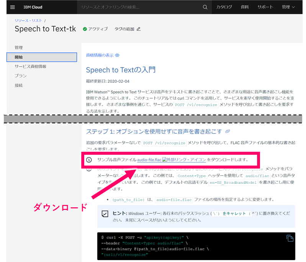Click the "{url}/v1/recognize" code line
The width and height of the screenshot is (306, 262).
[124, 255]
